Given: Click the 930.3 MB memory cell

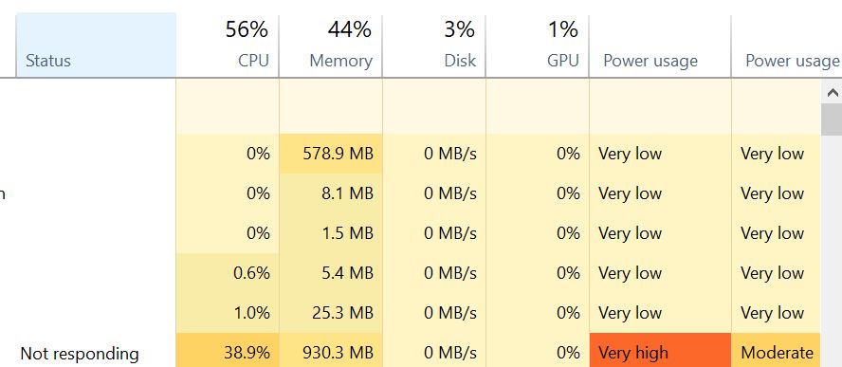Looking at the screenshot, I should (331, 353).
